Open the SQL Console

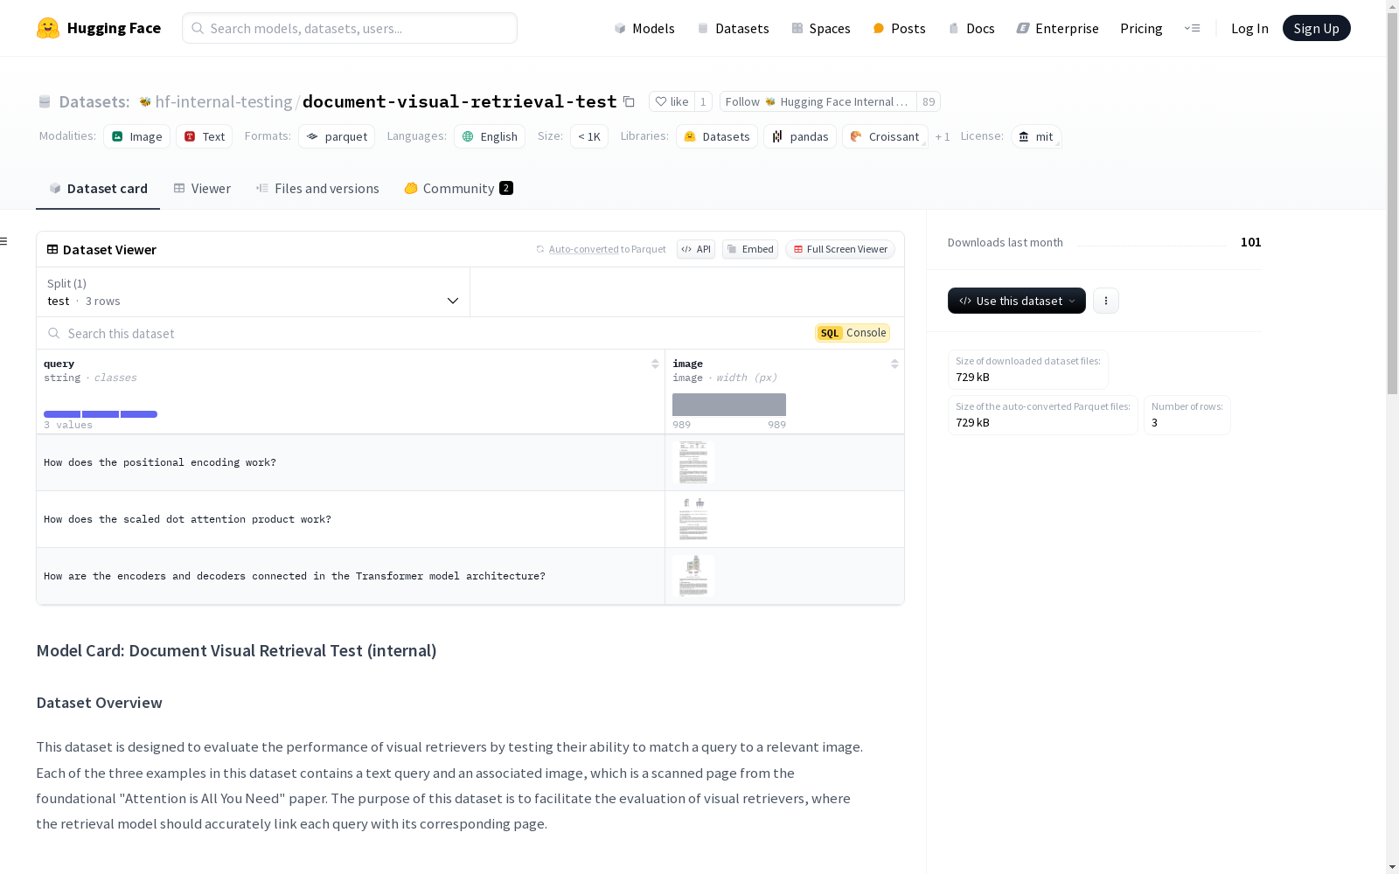[853, 333]
